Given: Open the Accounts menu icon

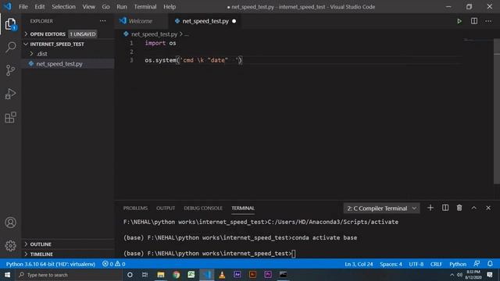Looking at the screenshot, I should (10, 222).
